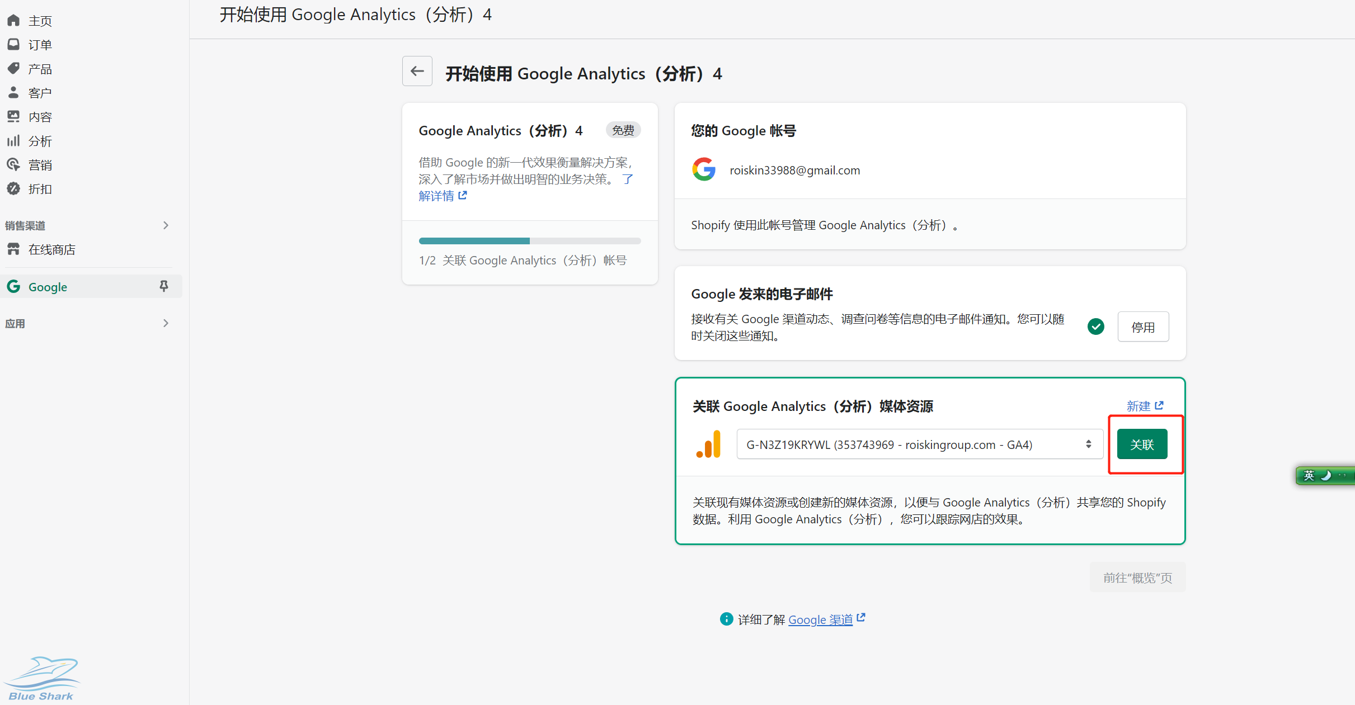Image resolution: width=1355 pixels, height=705 pixels.
Task: Click the moon icon on IME bar
Action: (1326, 476)
